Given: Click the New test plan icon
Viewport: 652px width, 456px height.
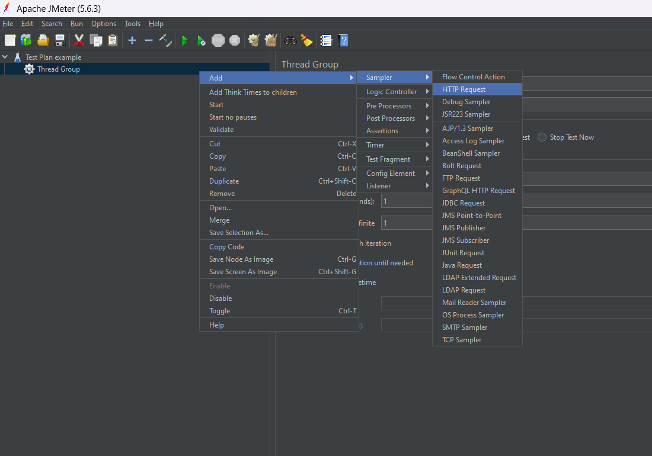Looking at the screenshot, I should 10,40.
